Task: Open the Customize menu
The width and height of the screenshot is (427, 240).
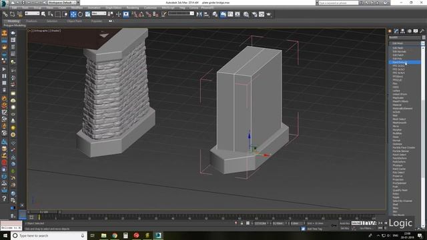Action: (x=150, y=8)
